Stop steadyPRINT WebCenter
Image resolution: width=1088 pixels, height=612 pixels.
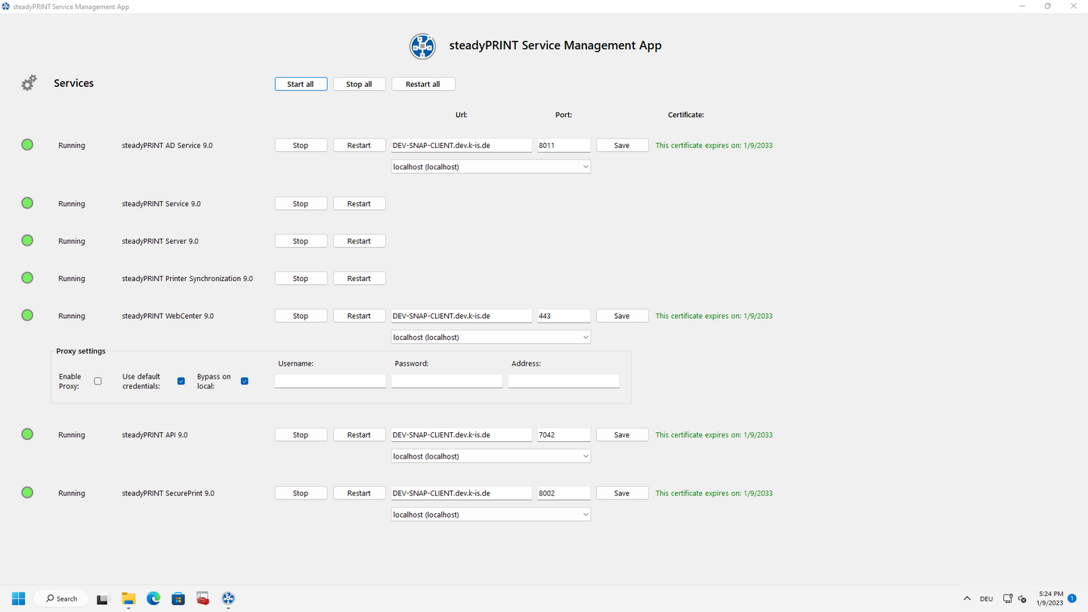(301, 316)
